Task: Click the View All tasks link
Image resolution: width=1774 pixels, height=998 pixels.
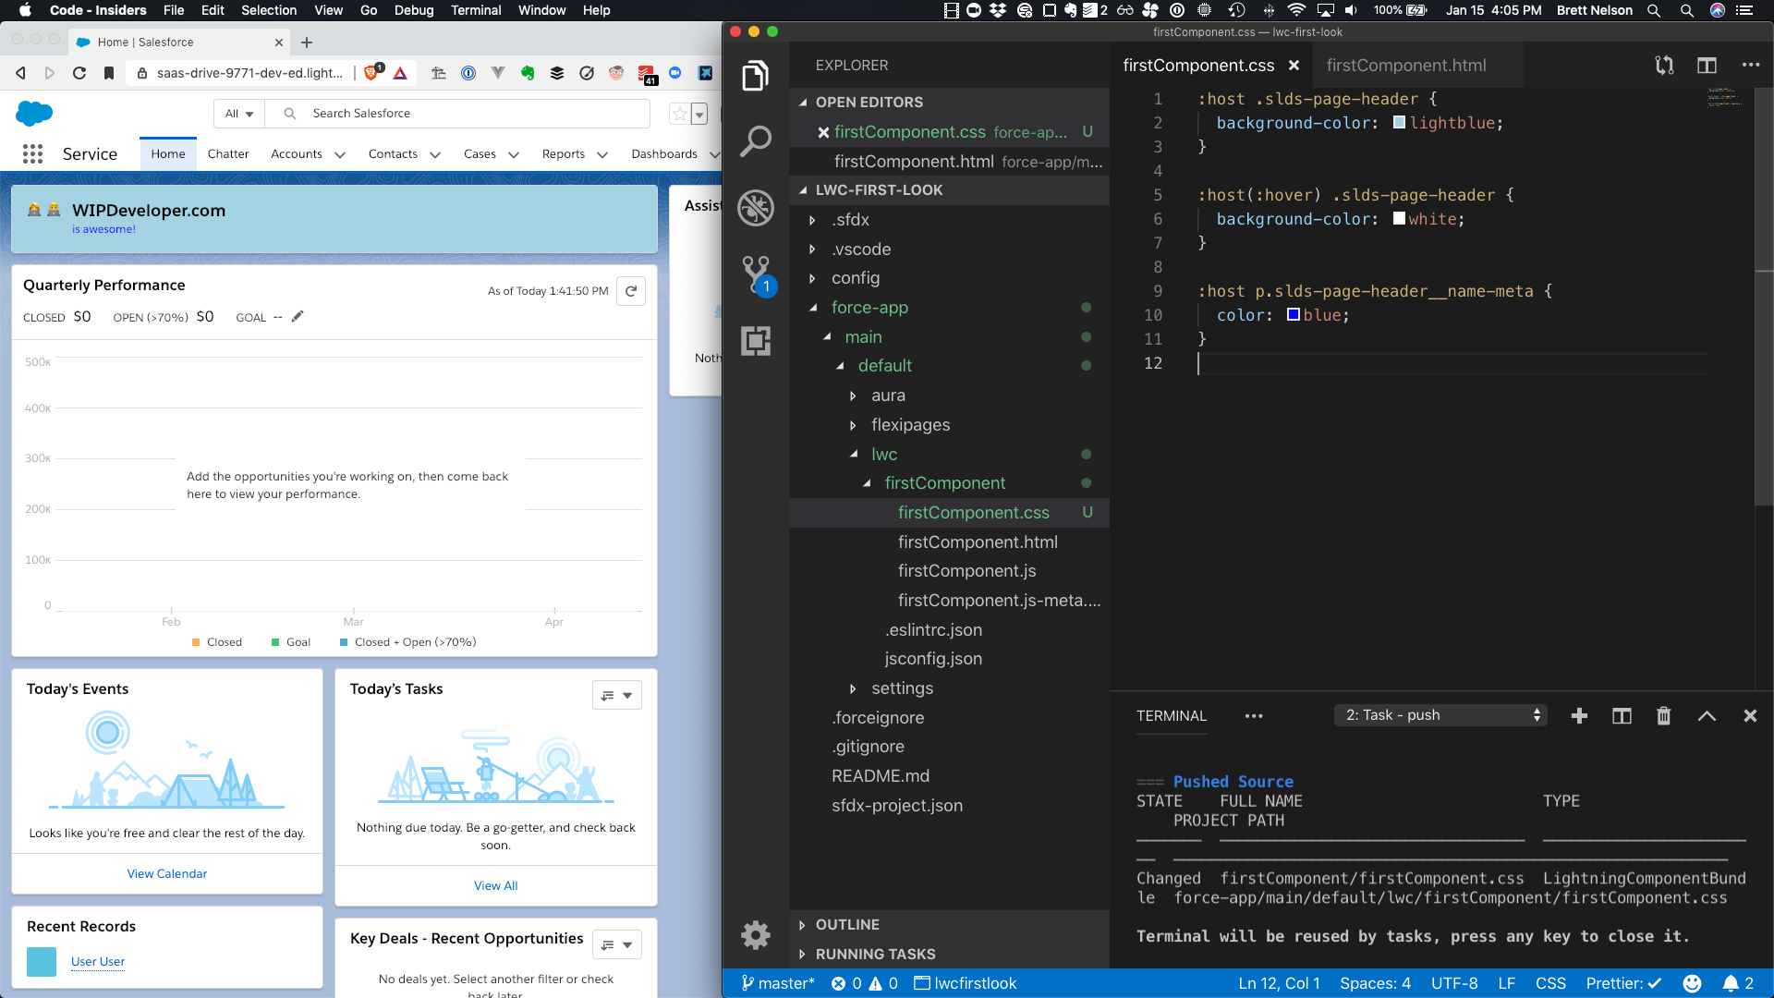Action: click(x=496, y=886)
